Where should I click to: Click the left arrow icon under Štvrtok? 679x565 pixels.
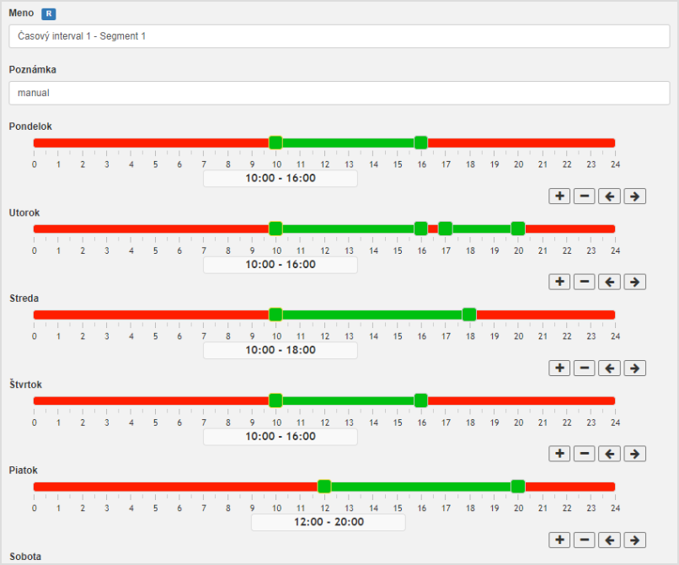click(609, 454)
